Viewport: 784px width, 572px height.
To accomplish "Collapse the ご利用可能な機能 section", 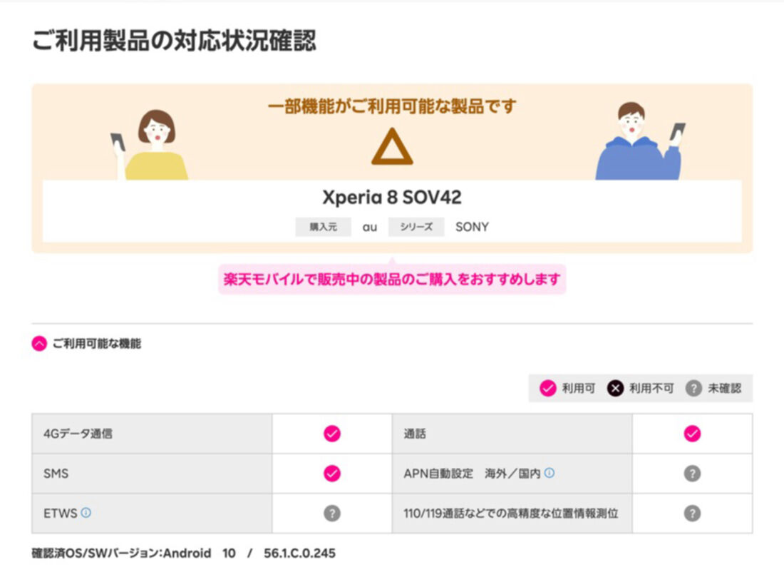I will 39,344.
